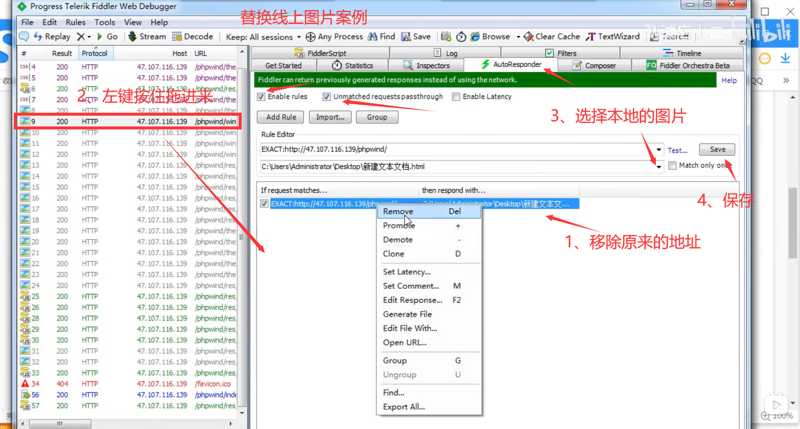Select session 34 favicon.ico error row
Screen dimensions: 800x429
point(128,384)
